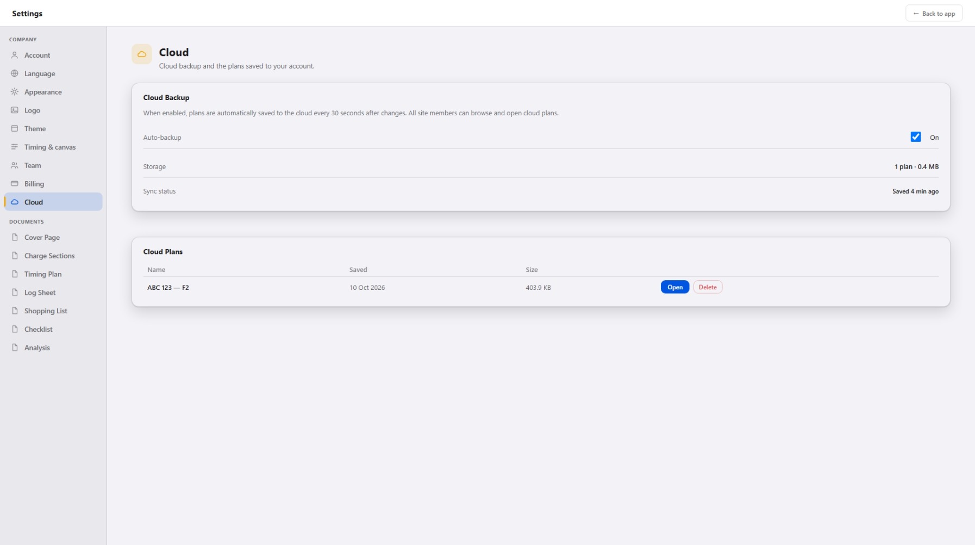Viewport: 975px width, 545px height.
Task: Click the storage value 1 plan · 0.4 MB
Action: click(x=916, y=167)
